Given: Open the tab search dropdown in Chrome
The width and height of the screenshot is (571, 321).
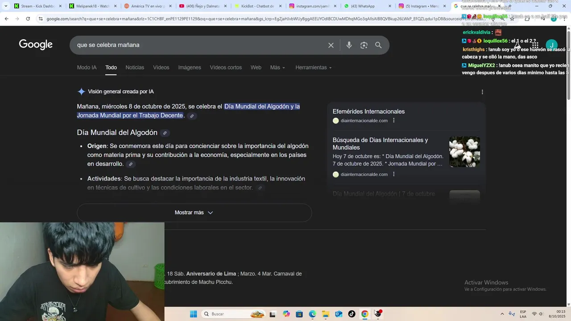Looking at the screenshot, I should coord(6,6).
